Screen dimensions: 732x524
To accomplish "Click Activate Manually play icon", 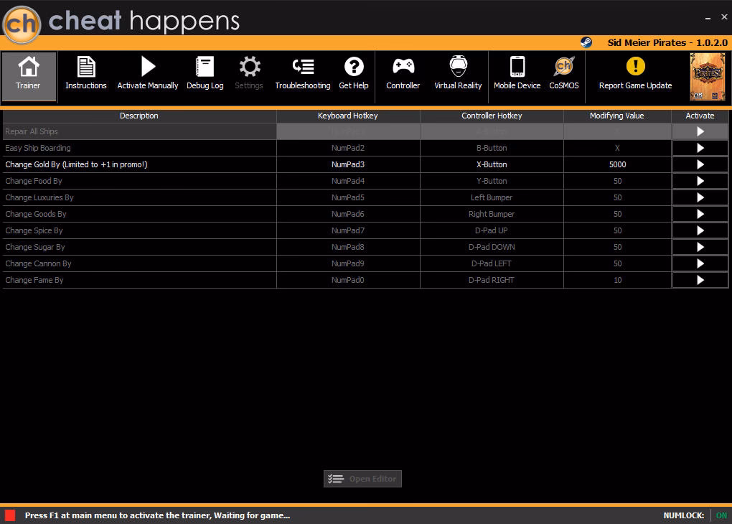I will pos(148,66).
